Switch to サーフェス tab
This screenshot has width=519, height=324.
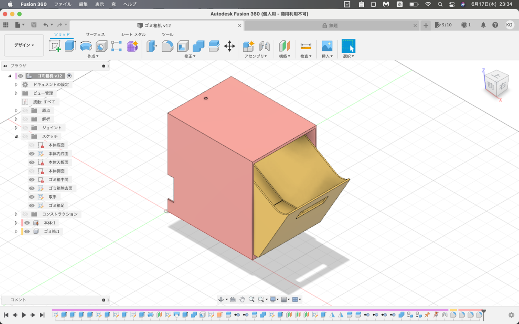pos(95,35)
